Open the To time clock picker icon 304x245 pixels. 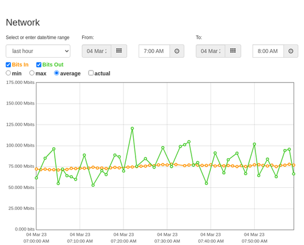click(x=291, y=51)
